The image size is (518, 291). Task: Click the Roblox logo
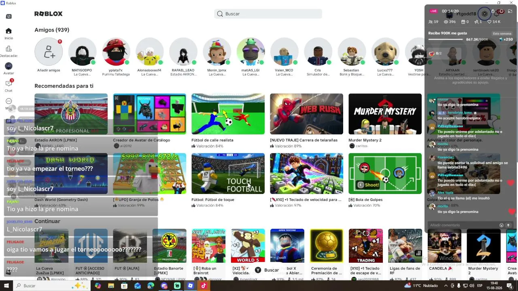coord(49,14)
